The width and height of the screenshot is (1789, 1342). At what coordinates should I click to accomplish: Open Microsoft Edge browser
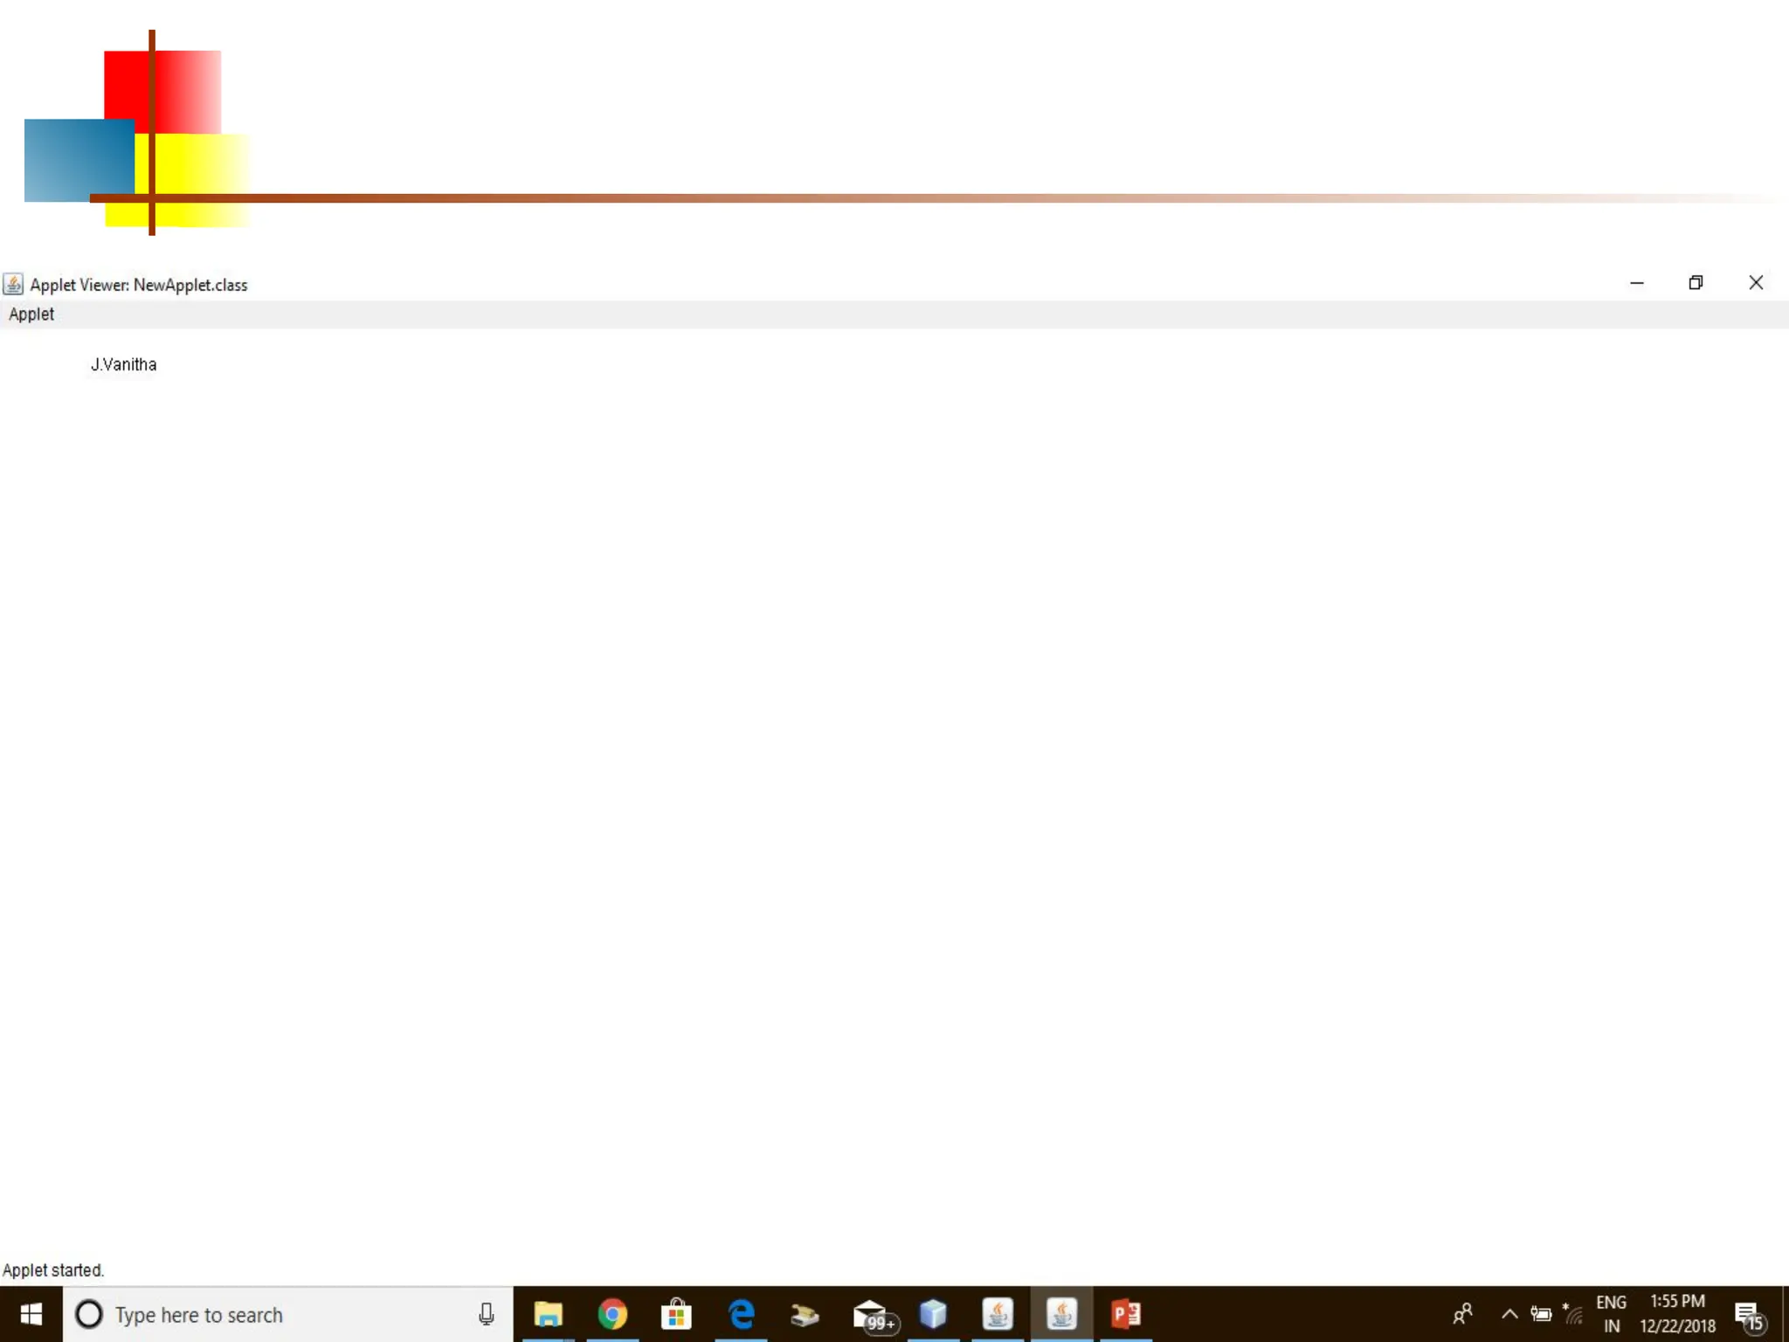(x=741, y=1314)
